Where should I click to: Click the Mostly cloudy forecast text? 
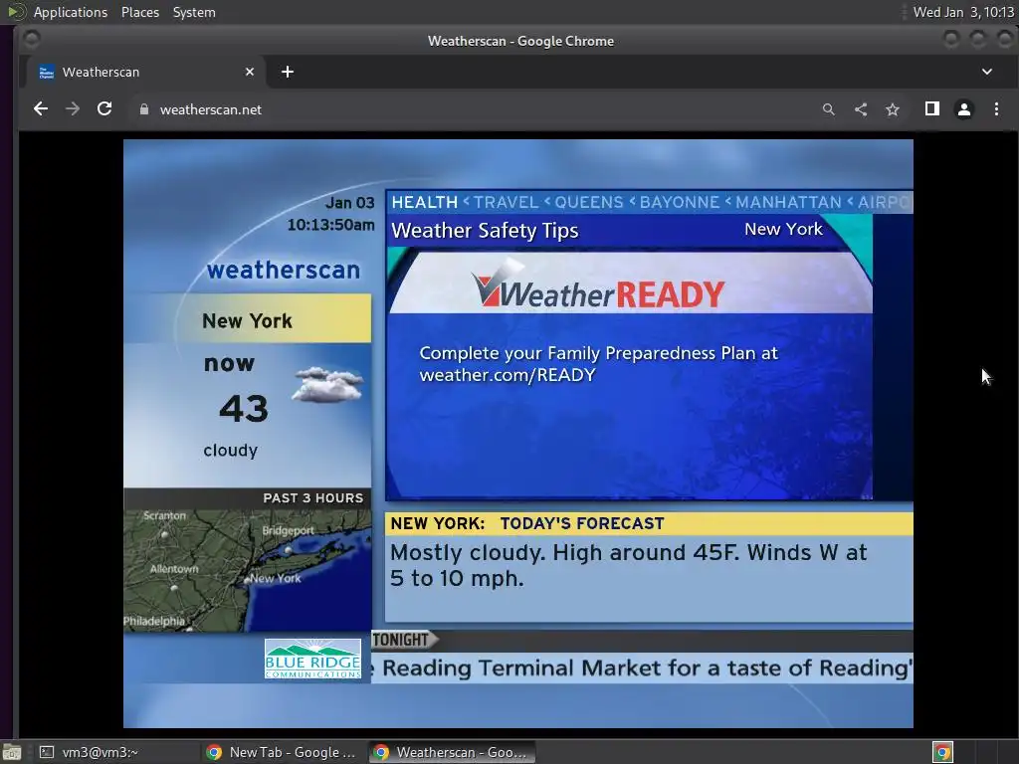[x=629, y=565]
